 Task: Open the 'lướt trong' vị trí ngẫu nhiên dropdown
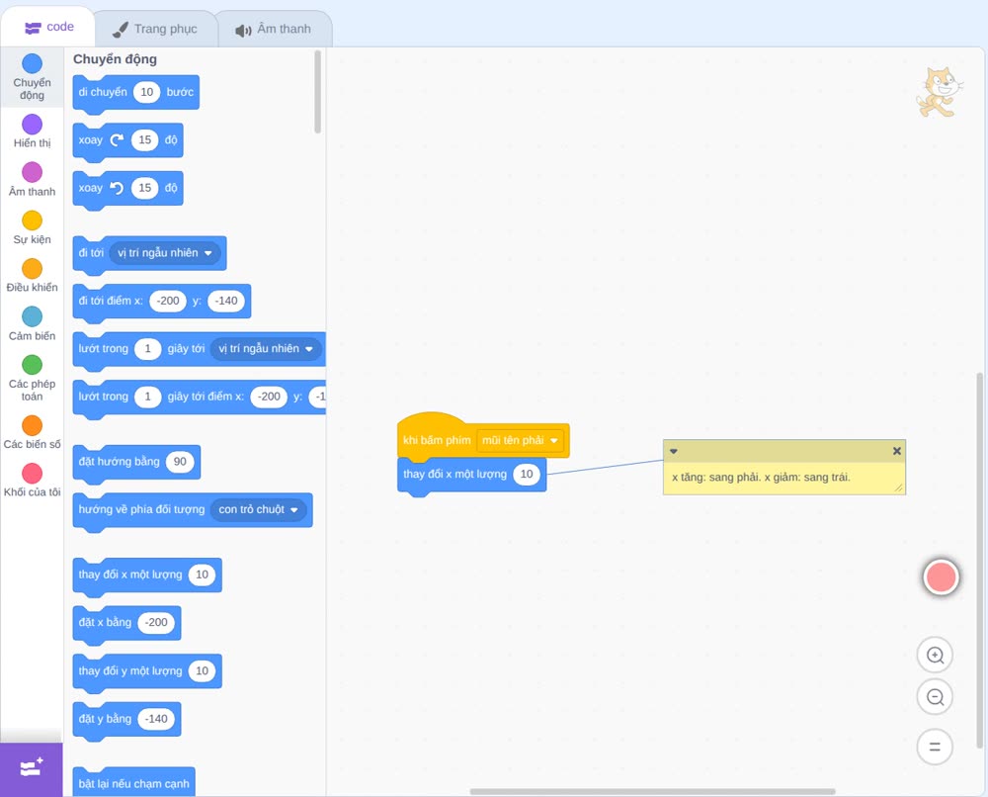click(x=266, y=349)
